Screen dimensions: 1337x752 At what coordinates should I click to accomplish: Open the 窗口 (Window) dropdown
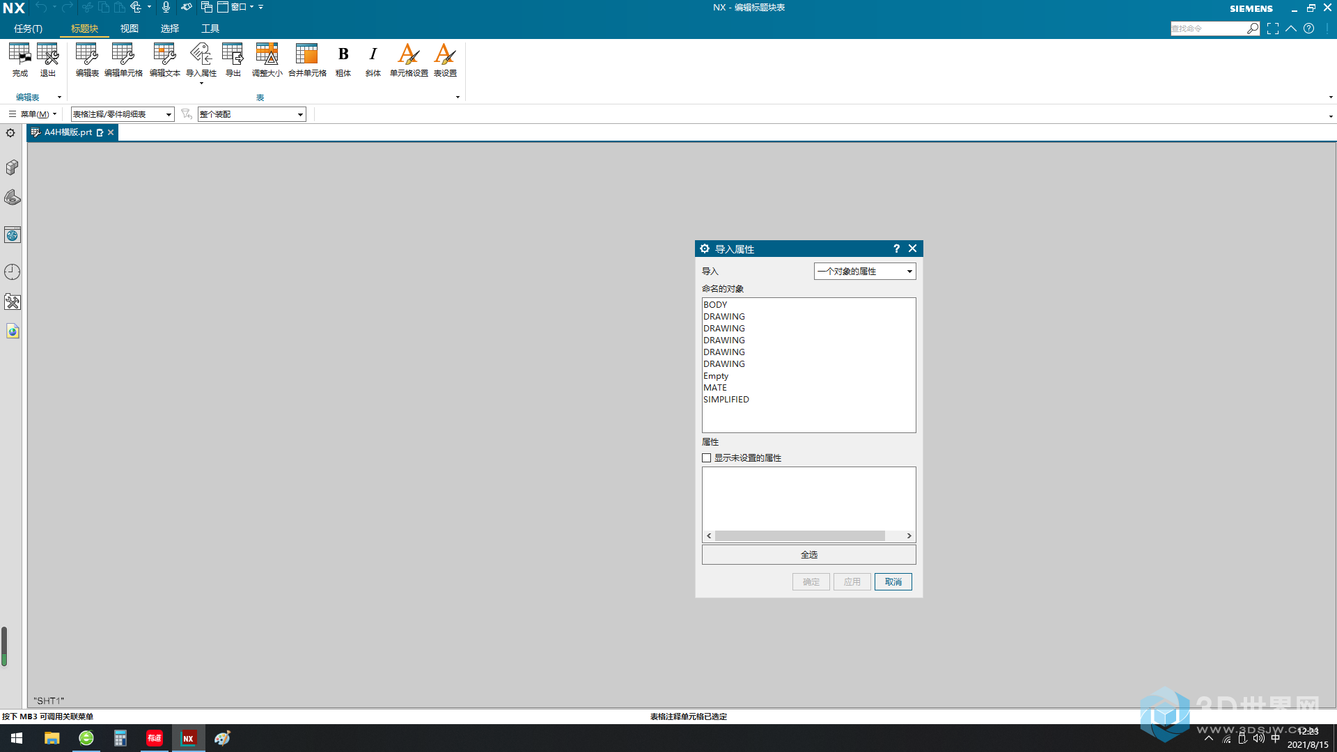pos(236,7)
